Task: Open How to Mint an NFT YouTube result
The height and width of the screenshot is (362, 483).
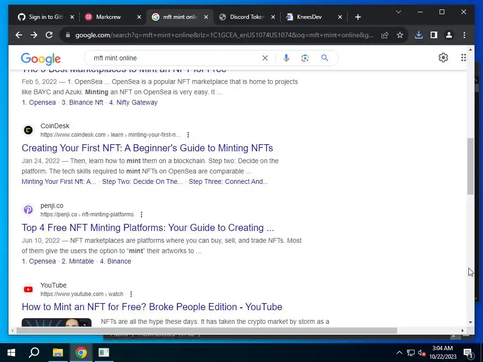Action: click(152, 307)
